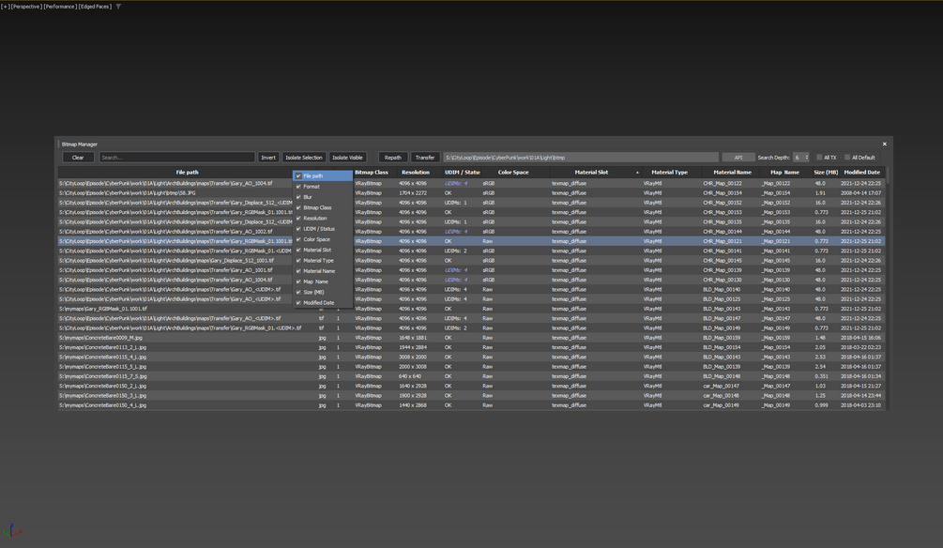Click the 1704 x 2272 resolution cell
The height and width of the screenshot is (548, 943).
(x=413, y=193)
